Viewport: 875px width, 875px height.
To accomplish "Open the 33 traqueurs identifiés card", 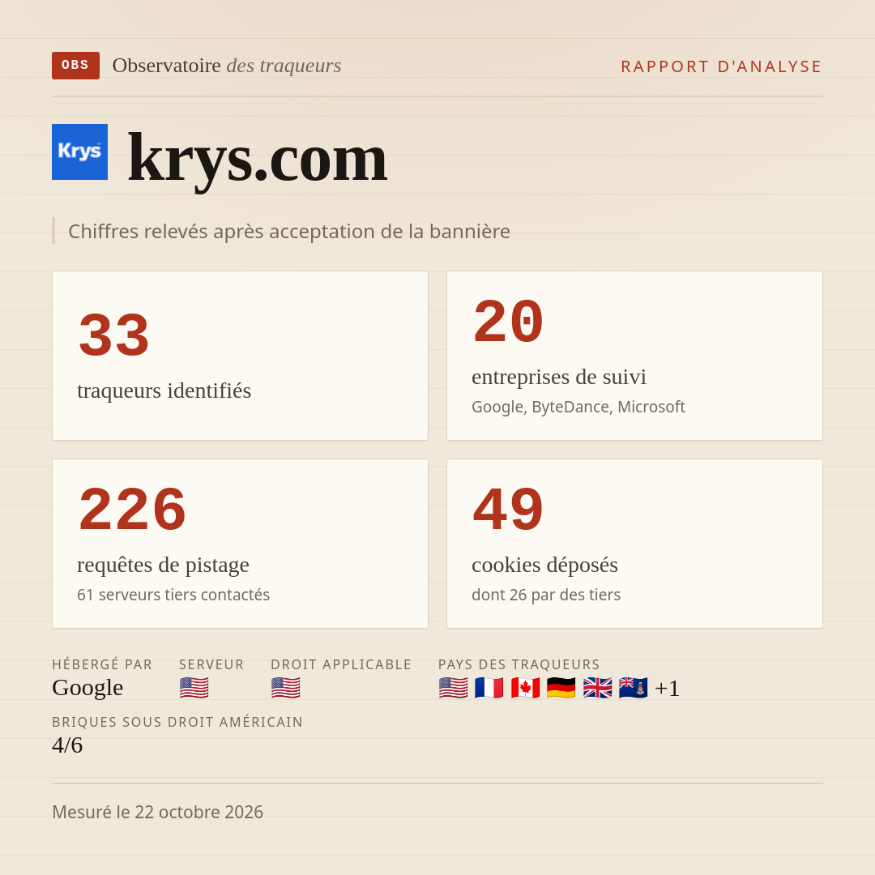I will tap(240, 356).
